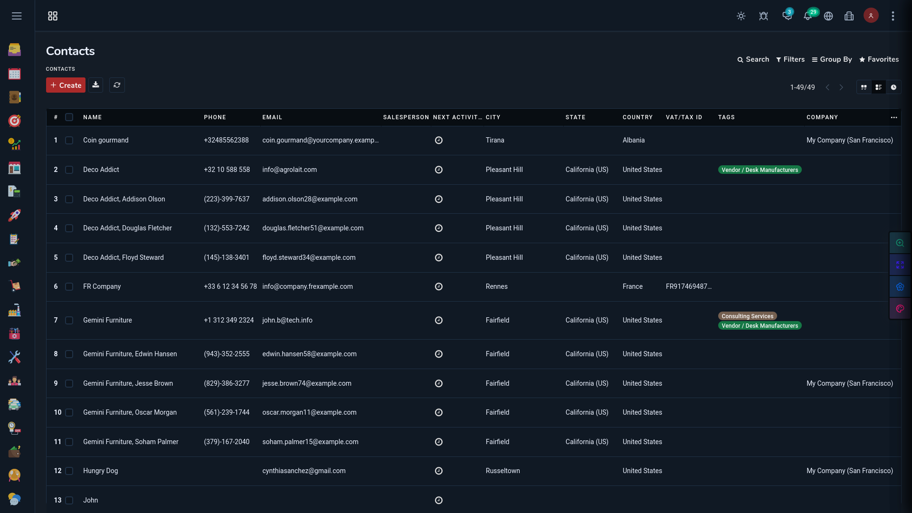This screenshot has width=912, height=513.
Task: Open the Fleet cars sidebar icon
Action: [x=14, y=404]
